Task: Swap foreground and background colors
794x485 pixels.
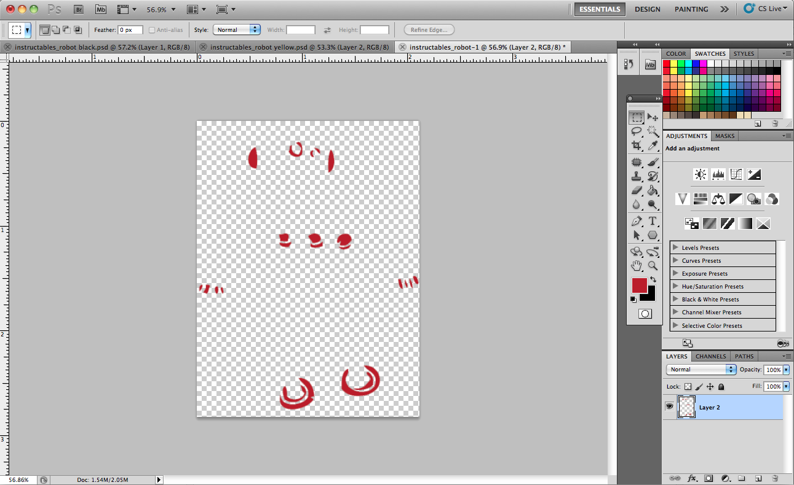Action: [653, 279]
